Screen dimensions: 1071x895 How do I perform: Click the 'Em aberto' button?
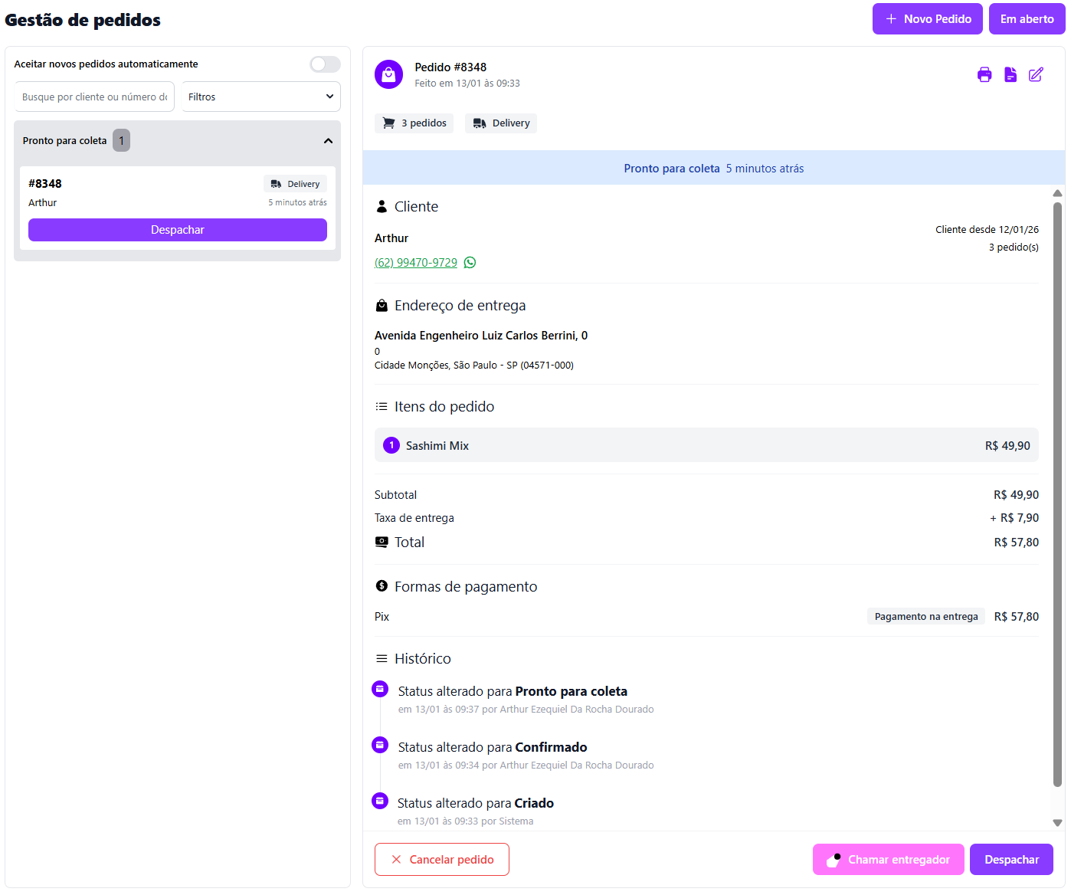(x=1027, y=19)
